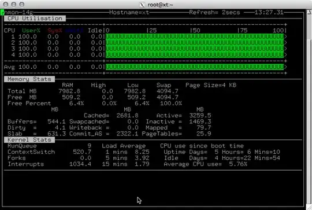Click the green zoom window button
Image resolution: width=312 pixels, height=210 pixels.
click(22, 5)
